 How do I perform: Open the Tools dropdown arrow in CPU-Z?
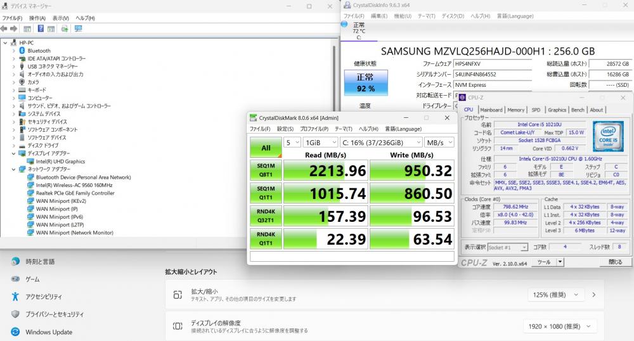click(x=560, y=262)
